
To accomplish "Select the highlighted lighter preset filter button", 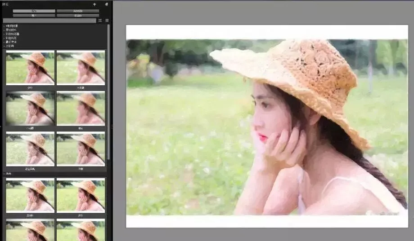I will click(x=34, y=11).
